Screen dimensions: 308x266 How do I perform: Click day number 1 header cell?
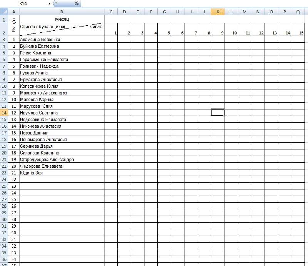click(x=111, y=30)
